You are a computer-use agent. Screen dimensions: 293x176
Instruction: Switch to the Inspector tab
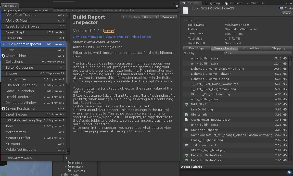[x=191, y=3]
